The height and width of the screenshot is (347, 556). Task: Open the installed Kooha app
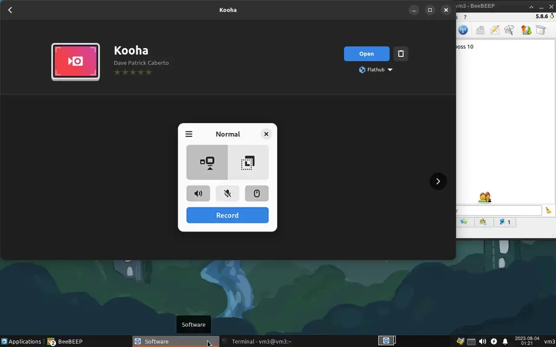[x=367, y=54]
